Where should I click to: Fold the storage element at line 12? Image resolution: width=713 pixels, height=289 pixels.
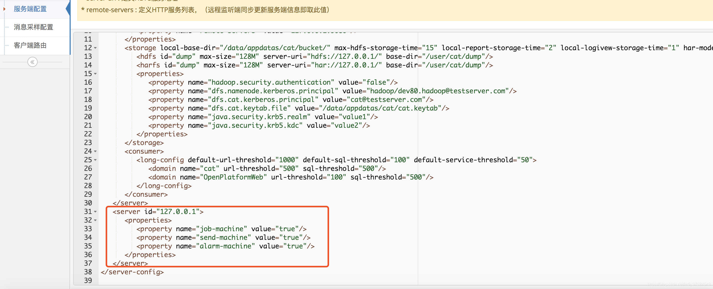96,48
